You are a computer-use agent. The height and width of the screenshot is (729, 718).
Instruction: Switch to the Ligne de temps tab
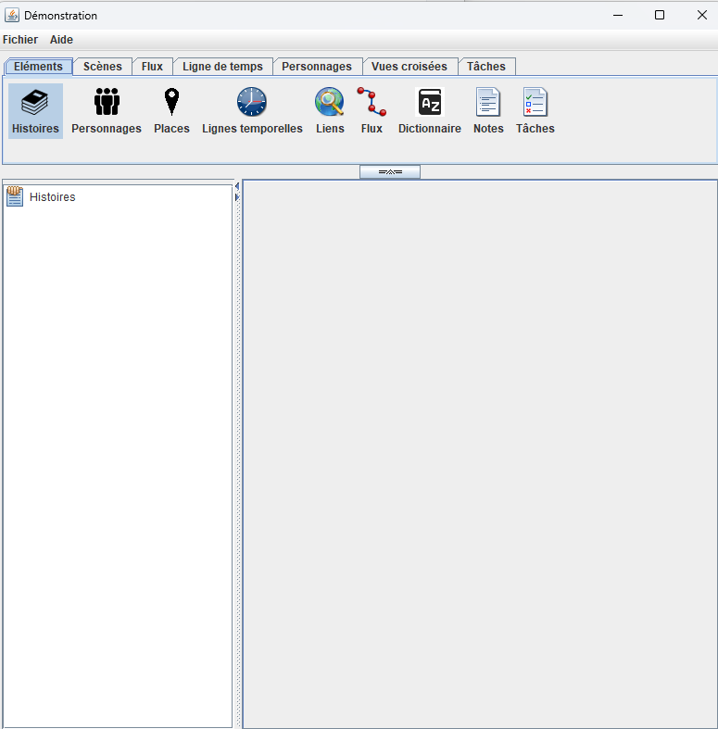click(222, 67)
